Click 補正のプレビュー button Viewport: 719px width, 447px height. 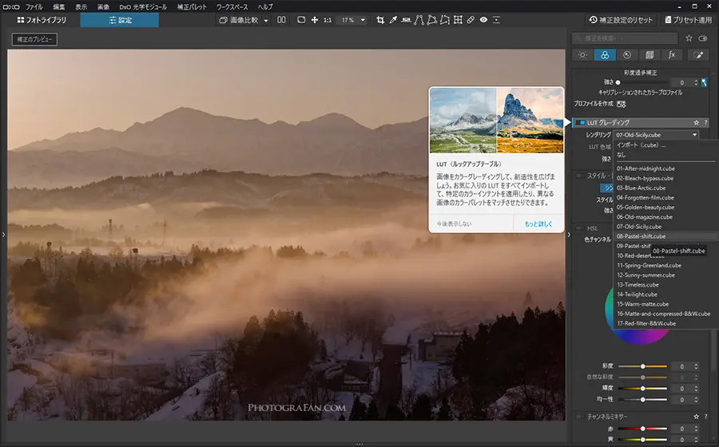35,39
